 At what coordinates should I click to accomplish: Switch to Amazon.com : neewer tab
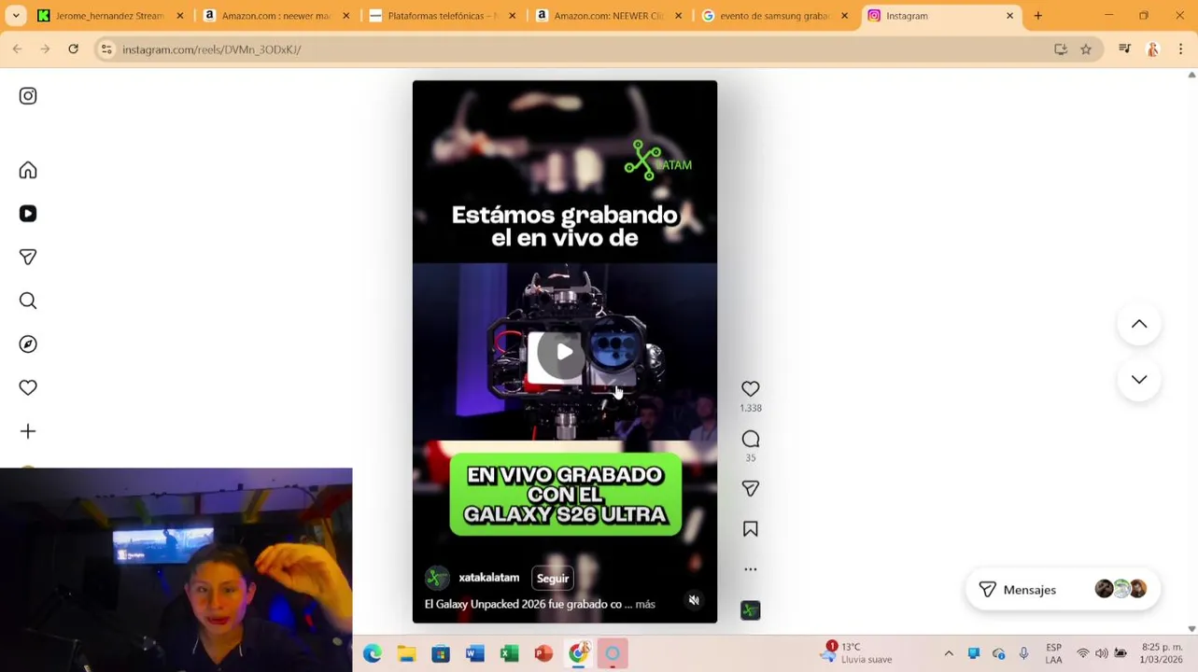tap(276, 16)
